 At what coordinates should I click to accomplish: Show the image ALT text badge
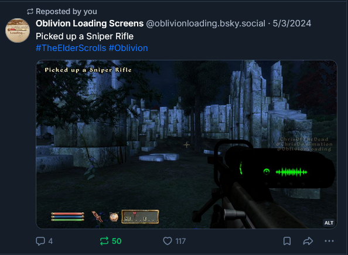tap(329, 223)
